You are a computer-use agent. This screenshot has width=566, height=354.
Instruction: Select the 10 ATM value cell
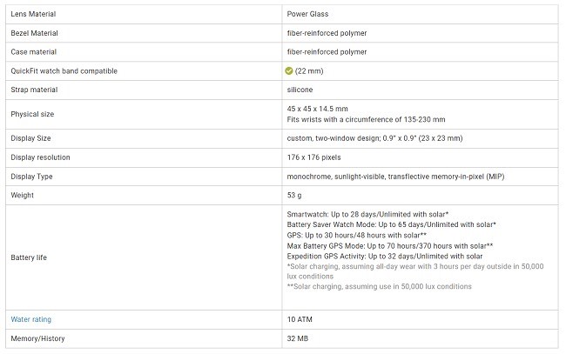(x=300, y=319)
